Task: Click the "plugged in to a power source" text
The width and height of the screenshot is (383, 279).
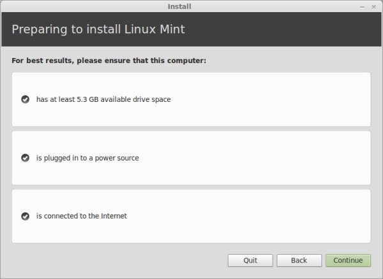Action: (x=87, y=158)
